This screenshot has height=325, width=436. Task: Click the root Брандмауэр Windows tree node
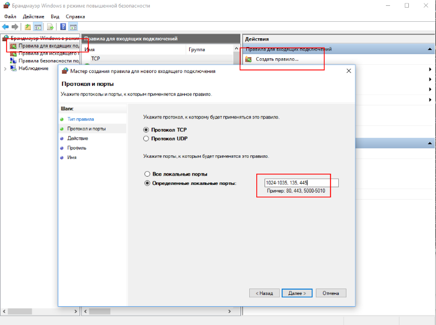(x=45, y=38)
